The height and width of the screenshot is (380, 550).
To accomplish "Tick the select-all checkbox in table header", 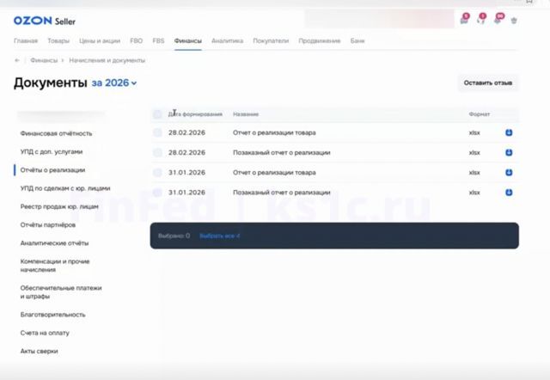I will point(157,114).
